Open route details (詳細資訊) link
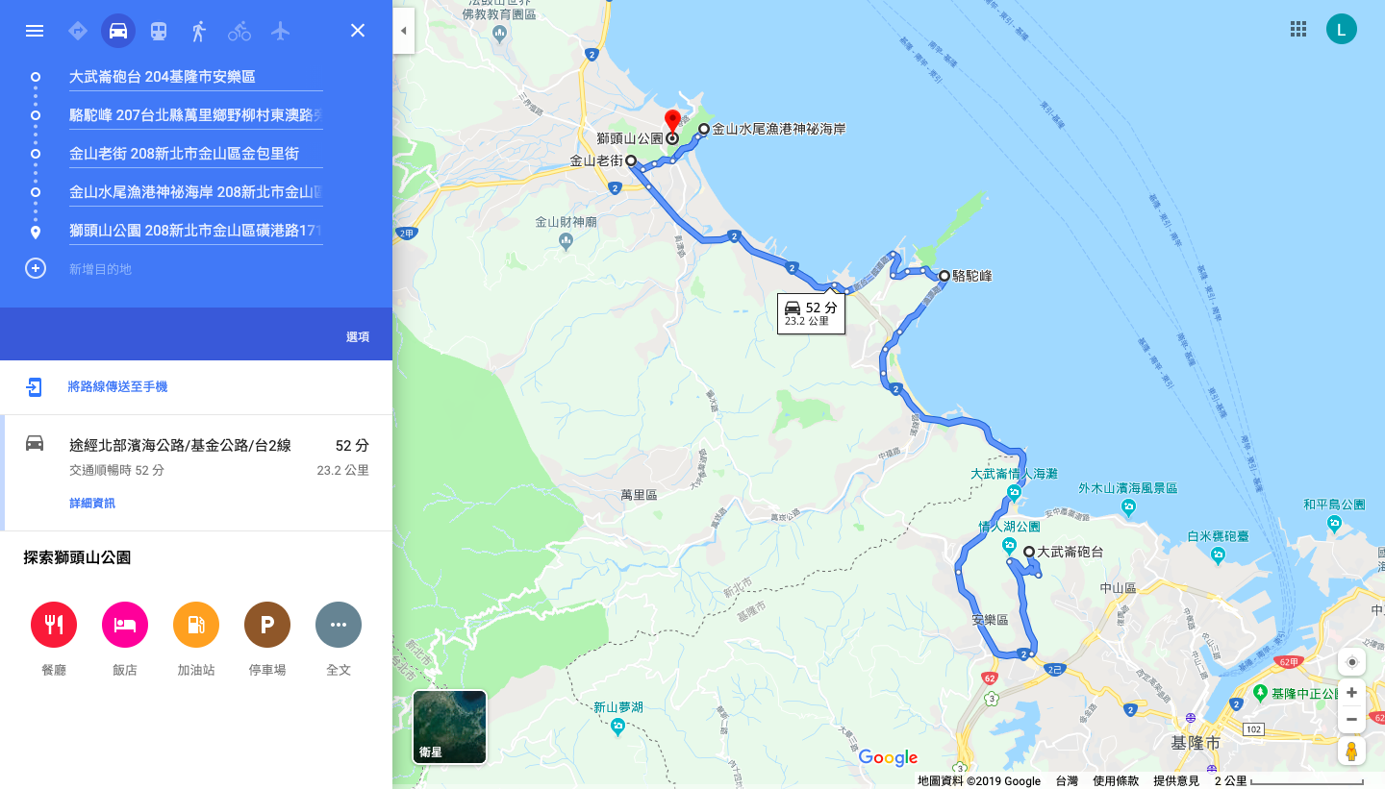This screenshot has width=1385, height=789. coord(92,504)
